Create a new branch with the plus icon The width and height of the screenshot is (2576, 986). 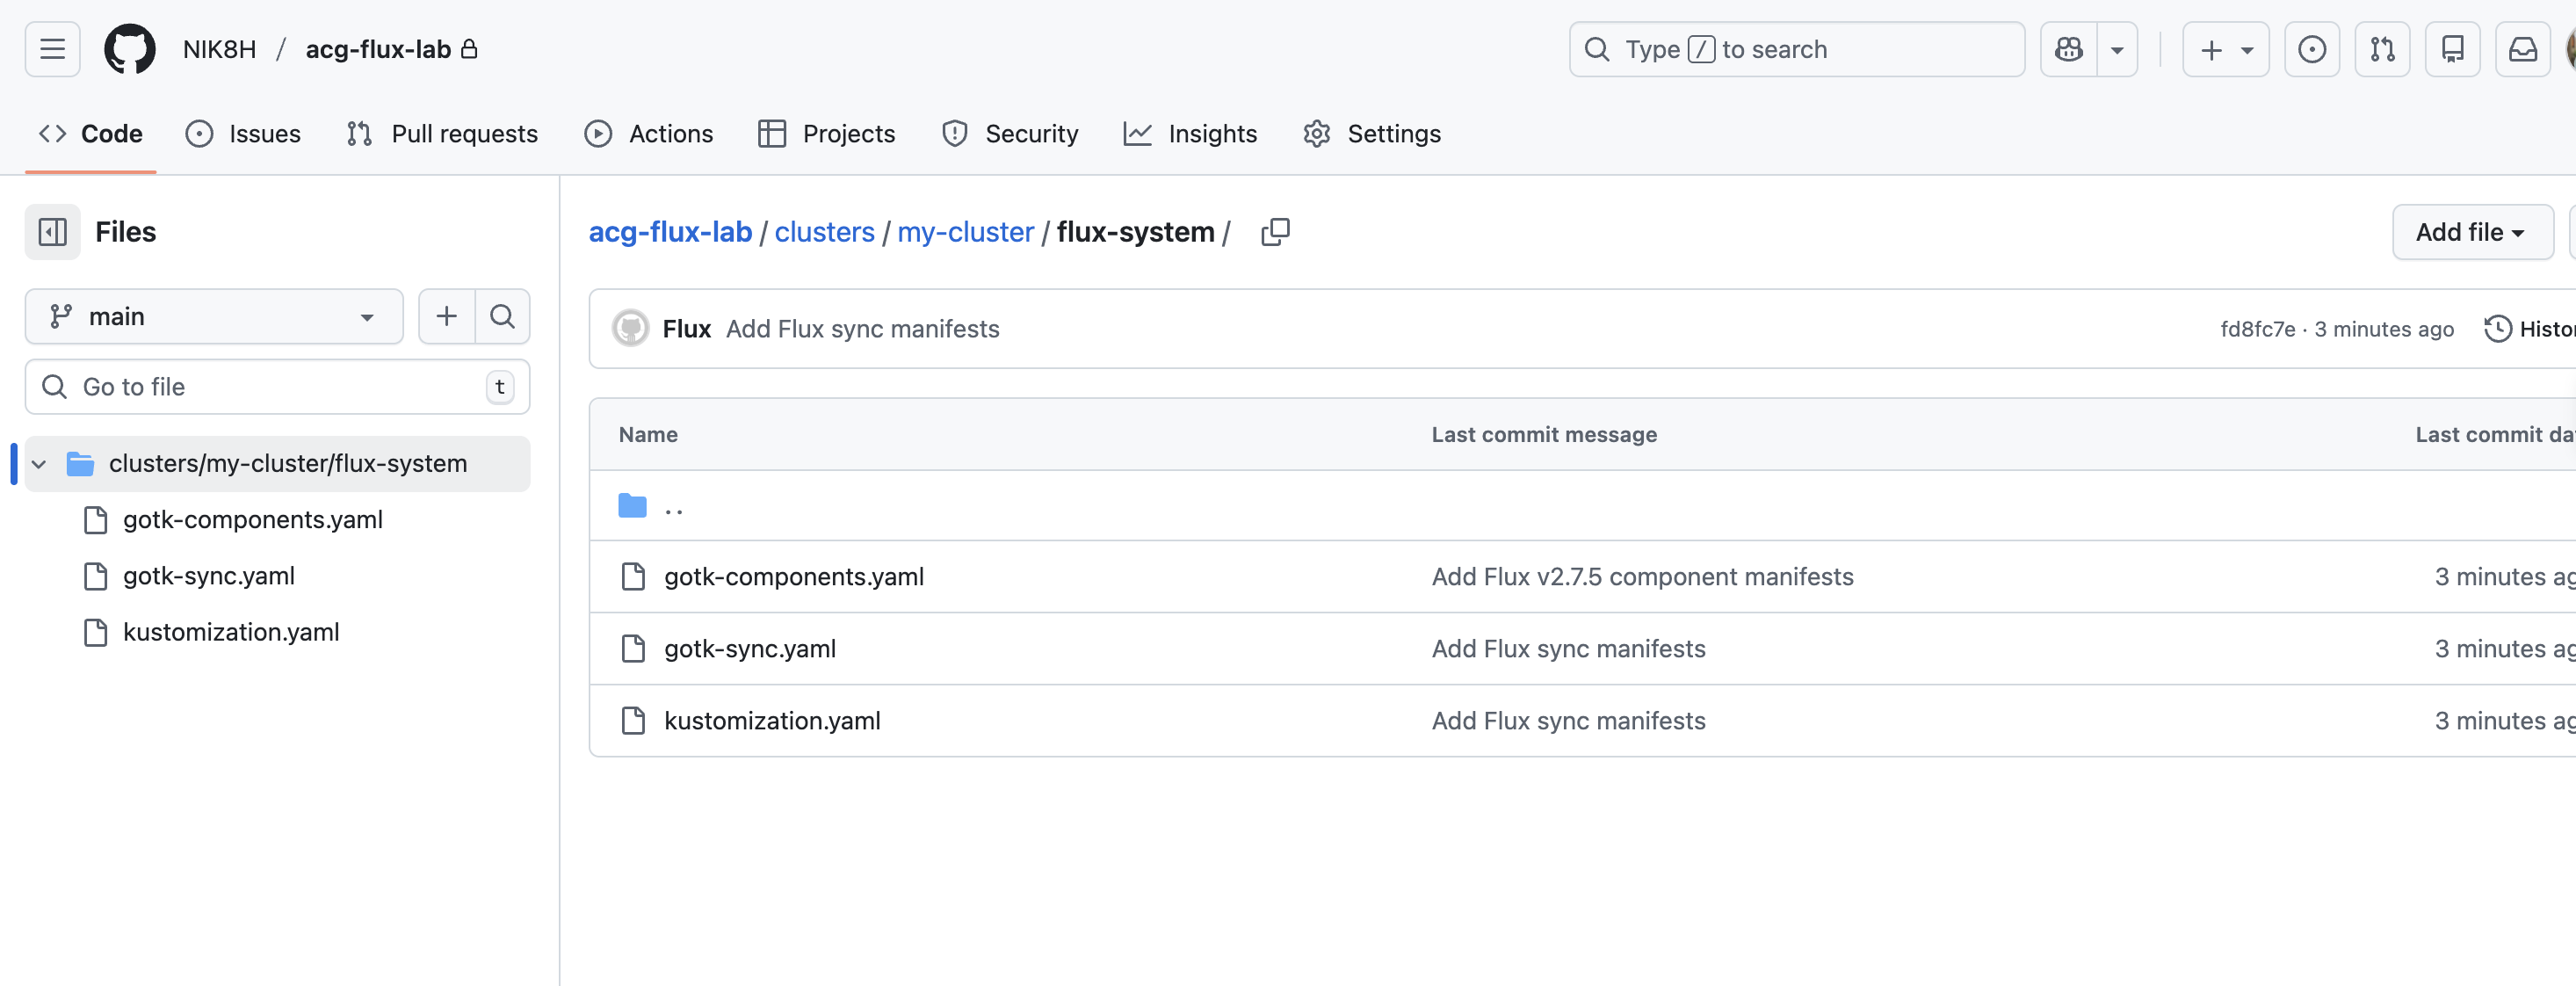446,316
